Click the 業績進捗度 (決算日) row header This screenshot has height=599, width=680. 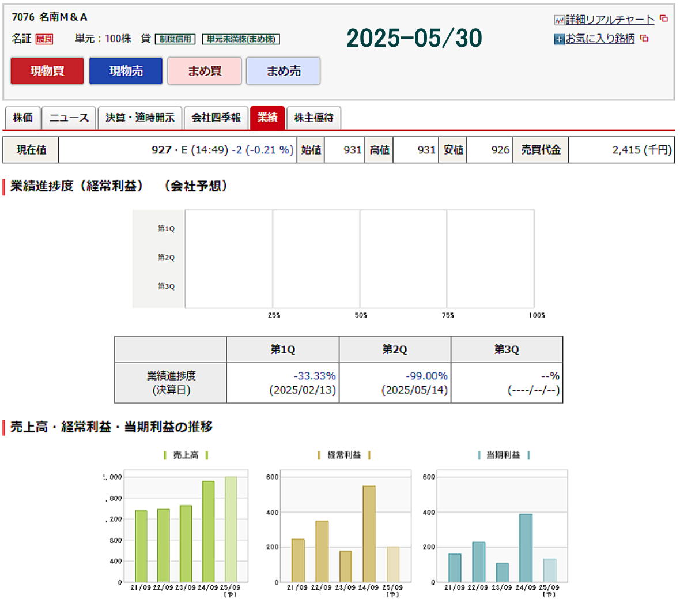(x=171, y=383)
